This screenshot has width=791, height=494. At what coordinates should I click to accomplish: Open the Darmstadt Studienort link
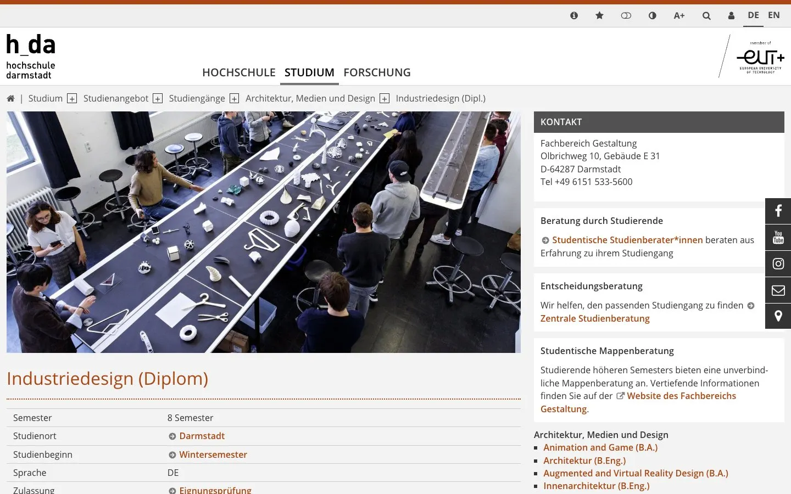coord(202,436)
